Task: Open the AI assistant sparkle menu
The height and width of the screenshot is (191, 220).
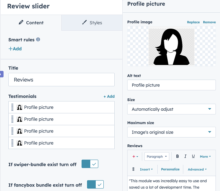Action: 135,157
